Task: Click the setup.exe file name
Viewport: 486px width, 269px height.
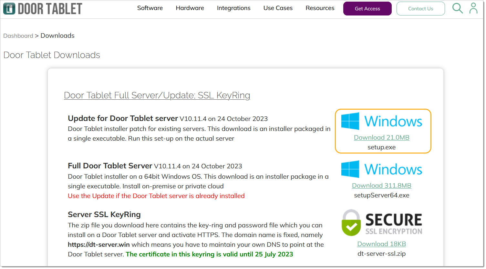Action: coord(382,147)
